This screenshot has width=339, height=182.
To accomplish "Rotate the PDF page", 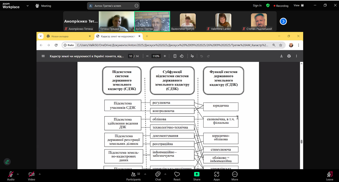I will click(x=182, y=56).
